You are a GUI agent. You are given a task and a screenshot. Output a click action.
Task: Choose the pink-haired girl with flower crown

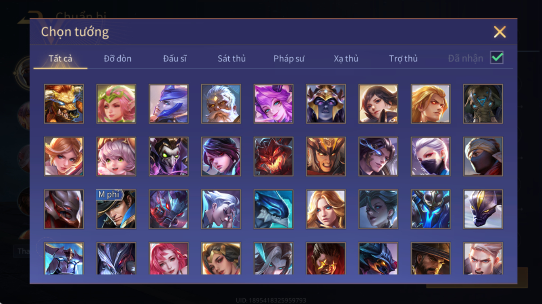tap(116, 104)
